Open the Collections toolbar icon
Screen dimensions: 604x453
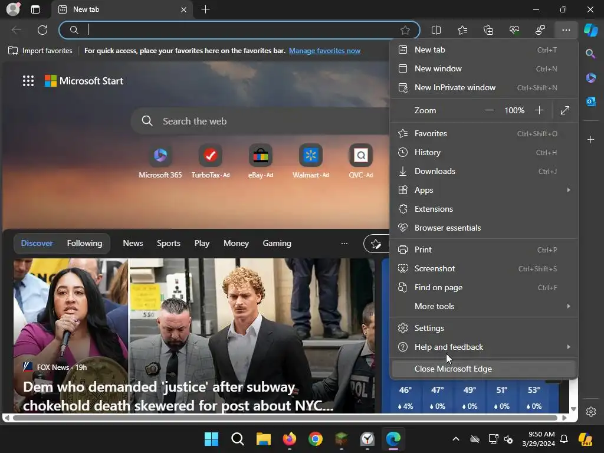click(488, 30)
